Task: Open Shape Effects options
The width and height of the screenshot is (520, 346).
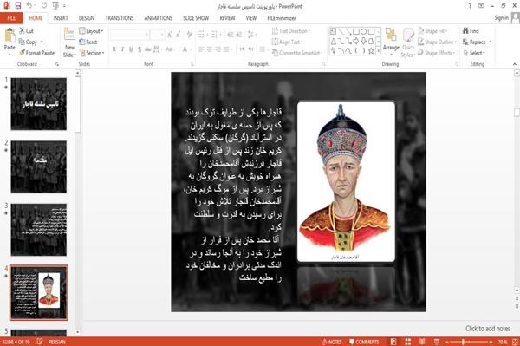Action: [437, 53]
